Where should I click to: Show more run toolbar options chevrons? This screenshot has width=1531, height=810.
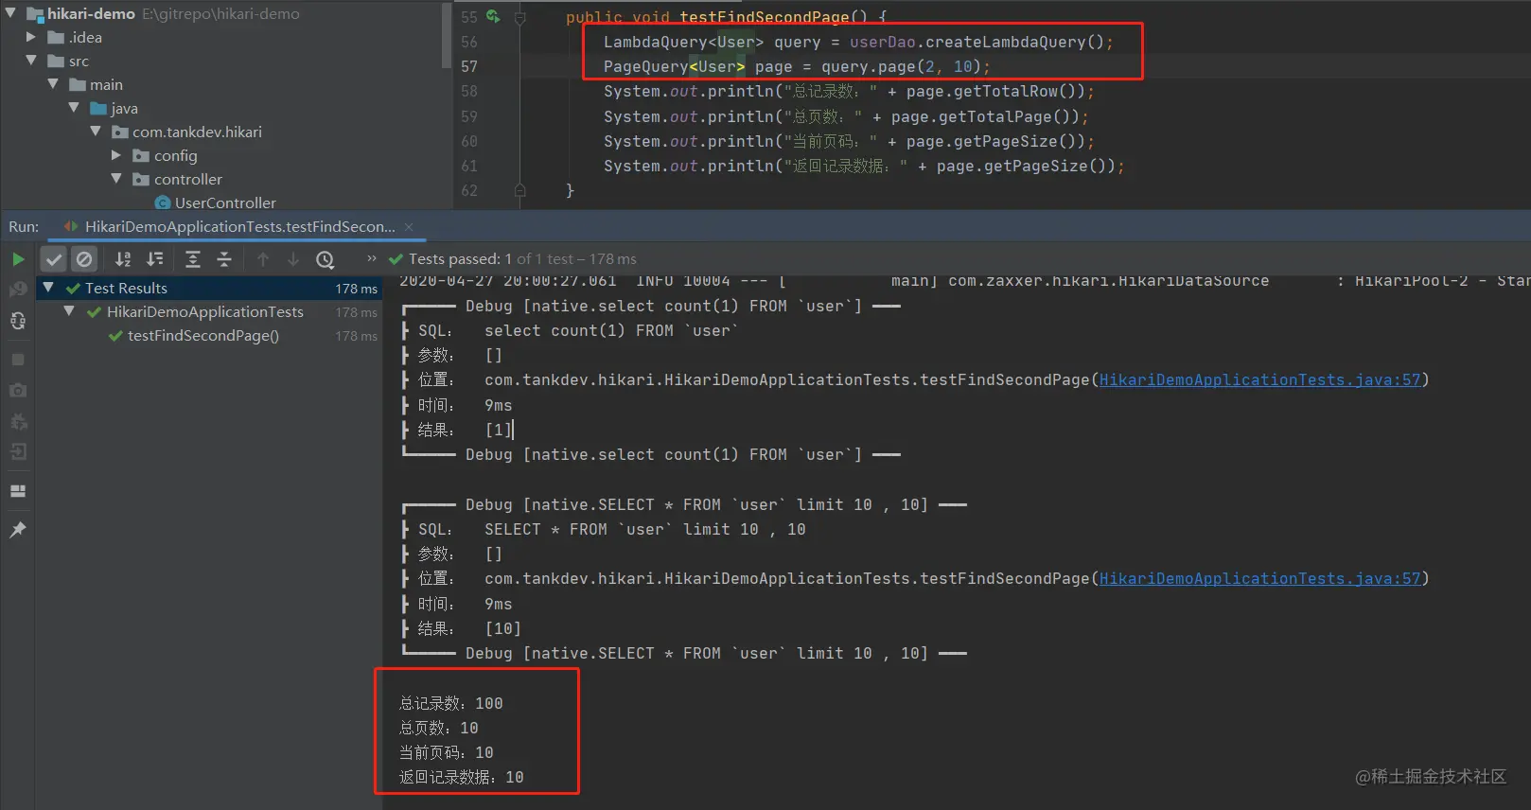371,258
